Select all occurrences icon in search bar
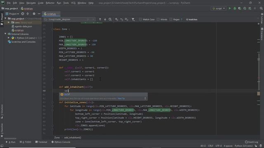The image size is (264, 148). [x=127, y=19]
